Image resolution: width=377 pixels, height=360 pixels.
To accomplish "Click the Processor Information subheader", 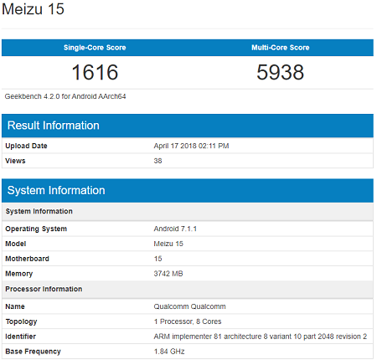I will tap(188, 289).
